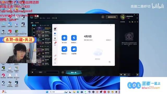Screen dimensions: 167x94
Task: Open the Windows Start menu
Action: click(x=47, y=92)
